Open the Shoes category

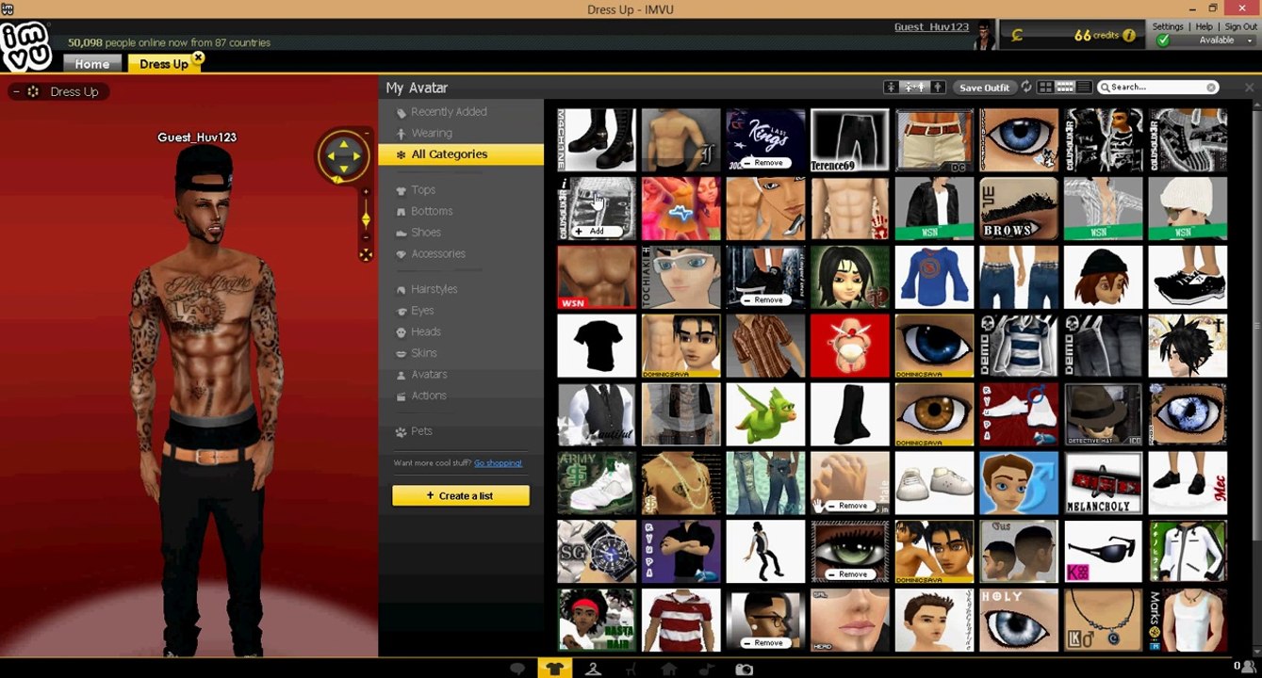click(x=426, y=232)
